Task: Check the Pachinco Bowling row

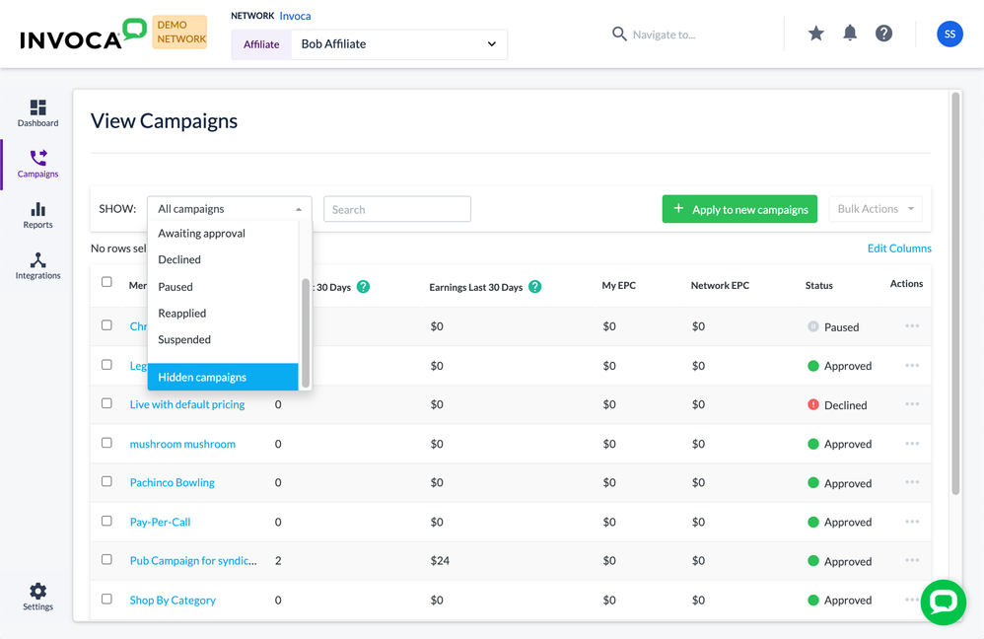Action: [x=106, y=481]
